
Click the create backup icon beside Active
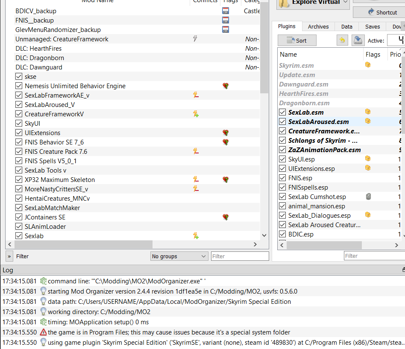[x=358, y=40]
